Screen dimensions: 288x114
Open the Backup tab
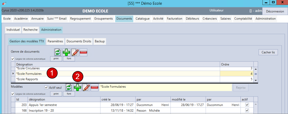click(100, 41)
